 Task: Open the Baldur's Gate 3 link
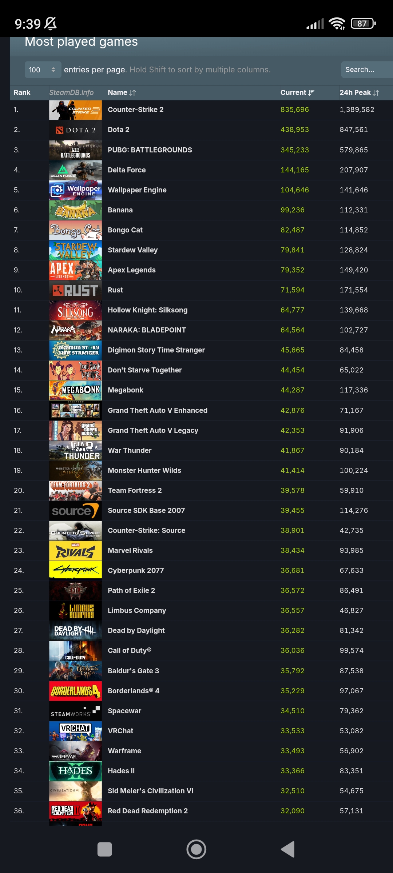(133, 671)
